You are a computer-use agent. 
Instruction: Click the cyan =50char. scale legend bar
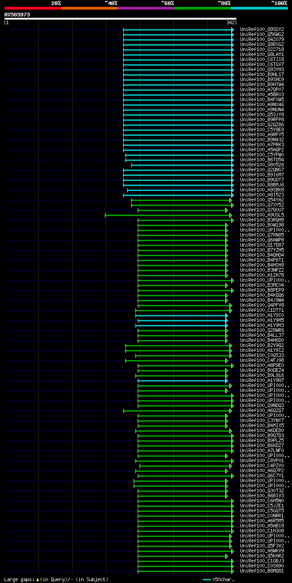coord(207,579)
